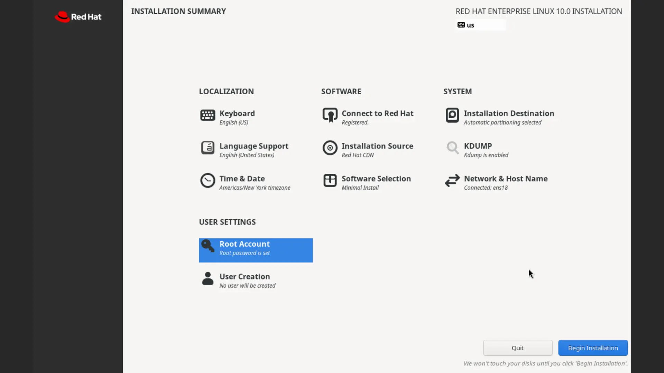Select the Software Selection Minimal Install entry

(x=376, y=183)
